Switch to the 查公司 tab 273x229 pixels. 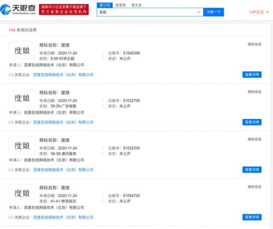[105, 4]
